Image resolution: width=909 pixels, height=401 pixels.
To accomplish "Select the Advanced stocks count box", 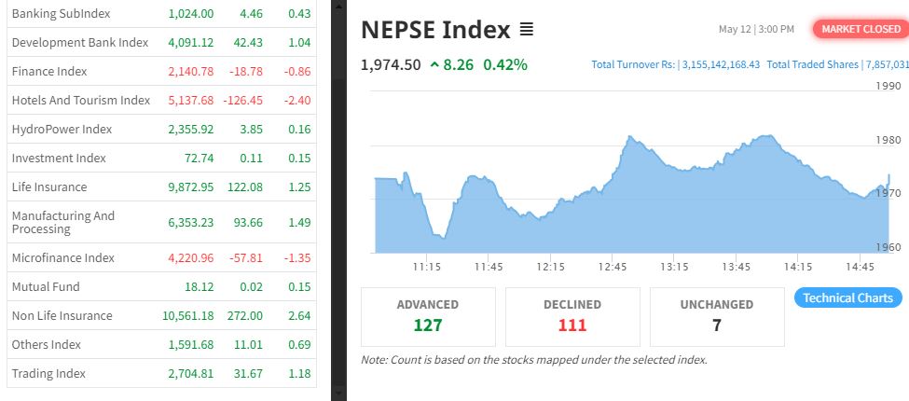I will (x=428, y=316).
